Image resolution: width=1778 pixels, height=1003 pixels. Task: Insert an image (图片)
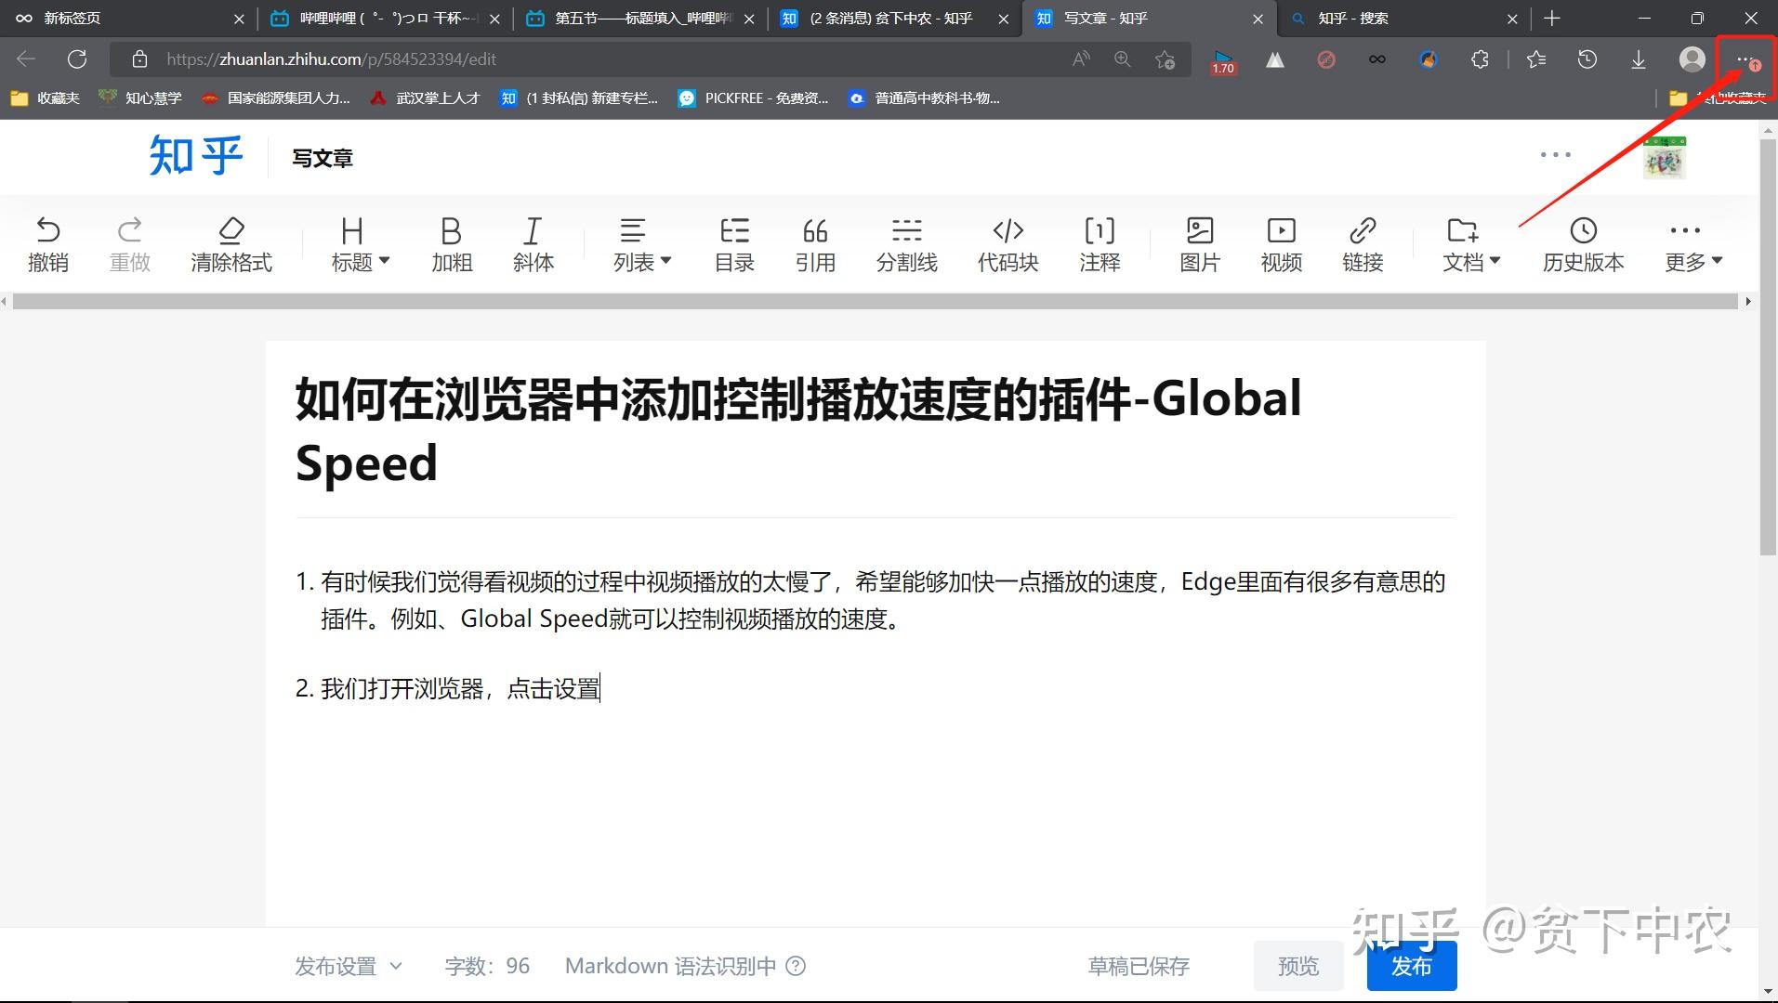coord(1200,244)
